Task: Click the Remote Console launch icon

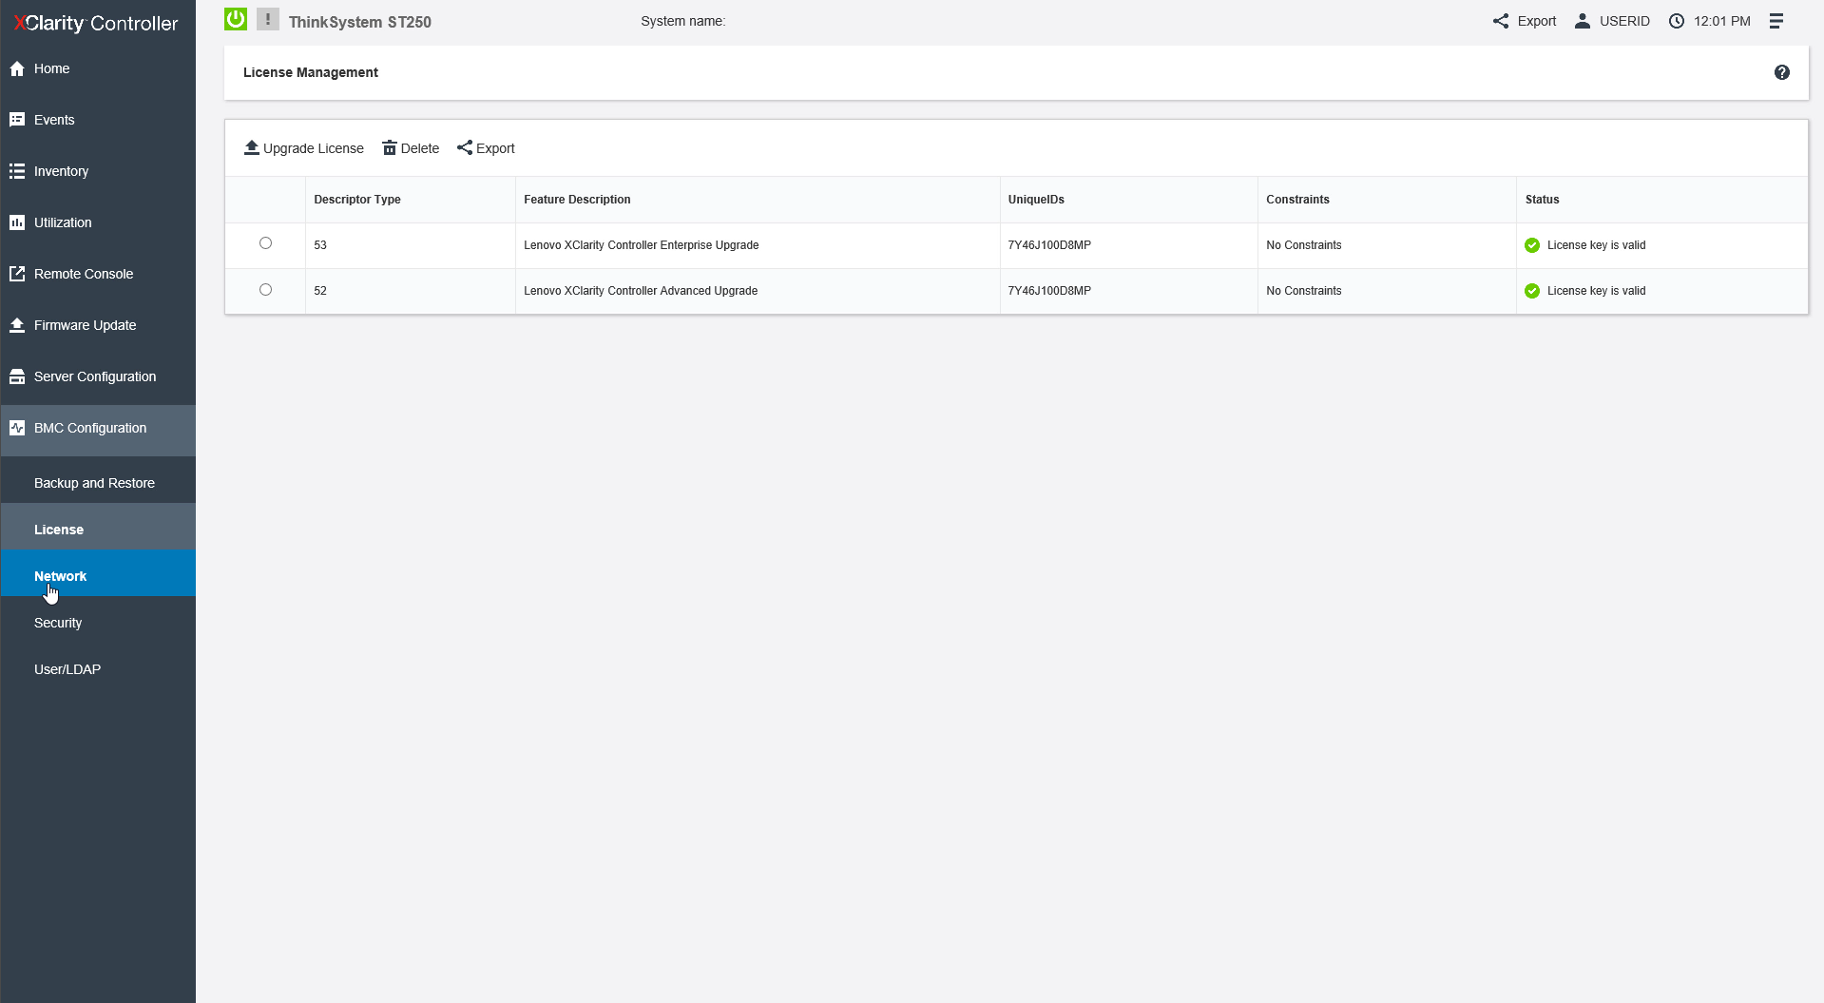Action: (x=17, y=274)
